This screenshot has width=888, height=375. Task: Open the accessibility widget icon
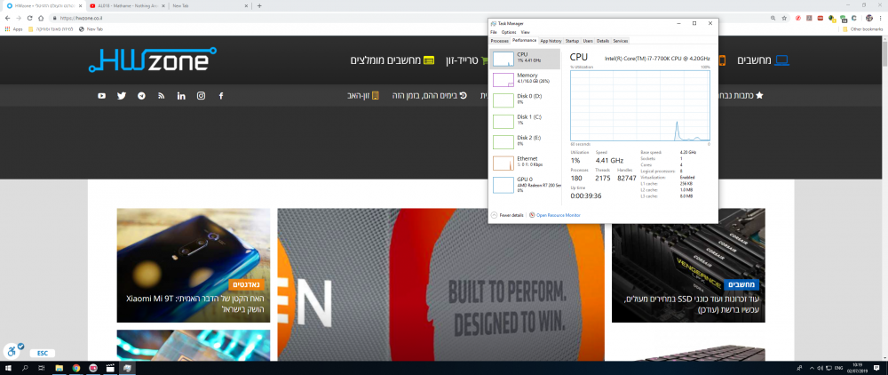[x=12, y=351]
